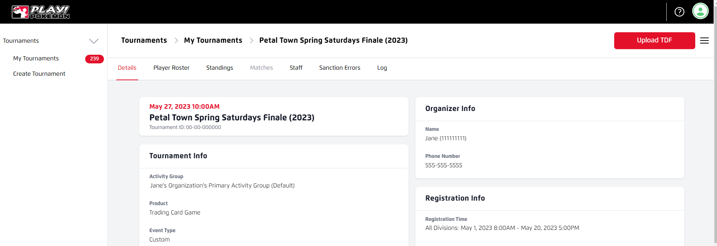Open Create Tournament in sidebar
The height and width of the screenshot is (246, 717).
(39, 74)
